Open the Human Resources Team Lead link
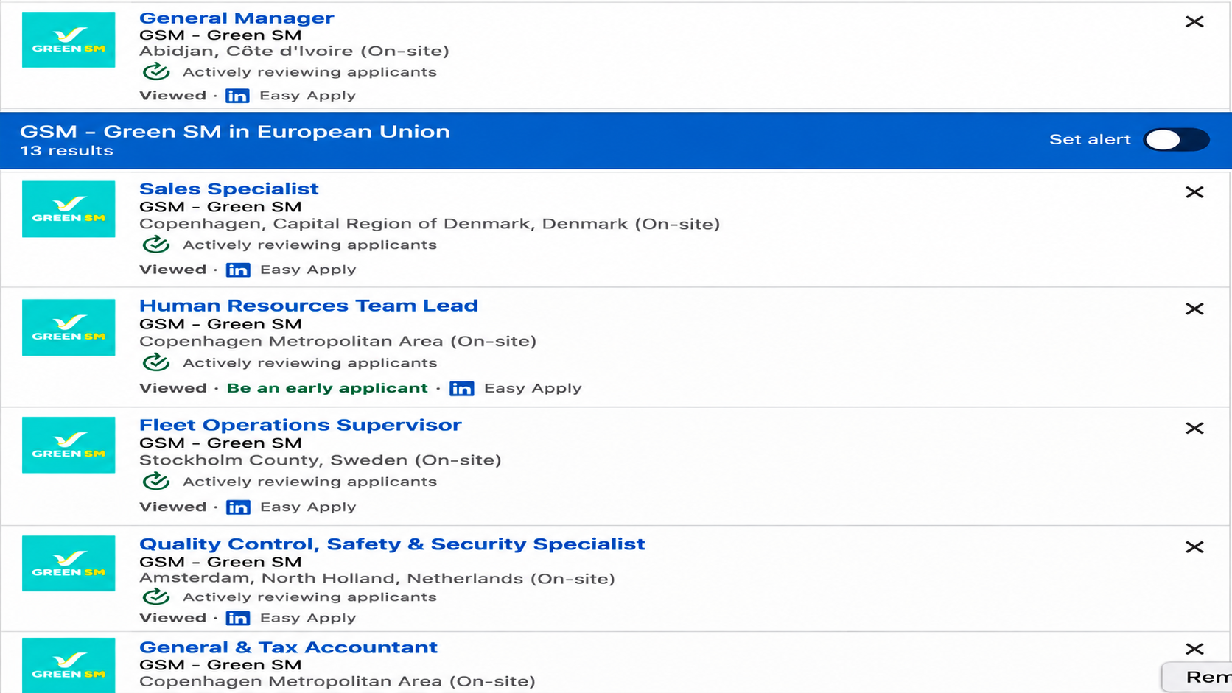This screenshot has height=693, width=1232. pos(309,306)
